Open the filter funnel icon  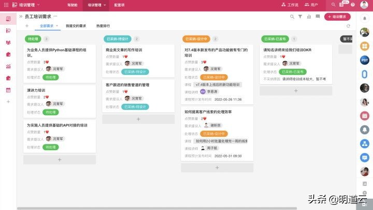[x=300, y=17]
